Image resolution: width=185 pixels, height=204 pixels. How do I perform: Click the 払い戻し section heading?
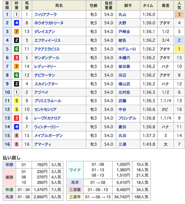(x=12, y=158)
